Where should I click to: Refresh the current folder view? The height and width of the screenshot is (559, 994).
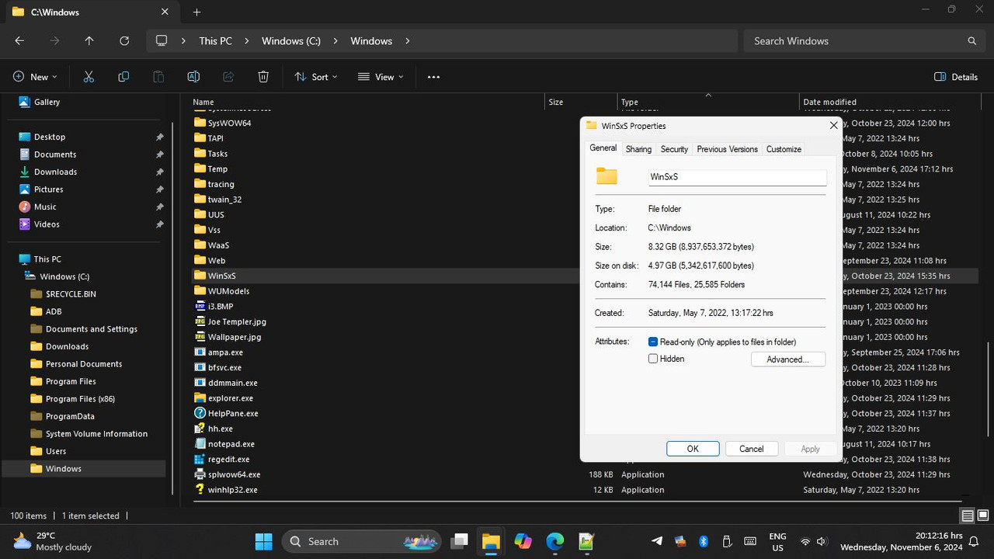tap(124, 41)
